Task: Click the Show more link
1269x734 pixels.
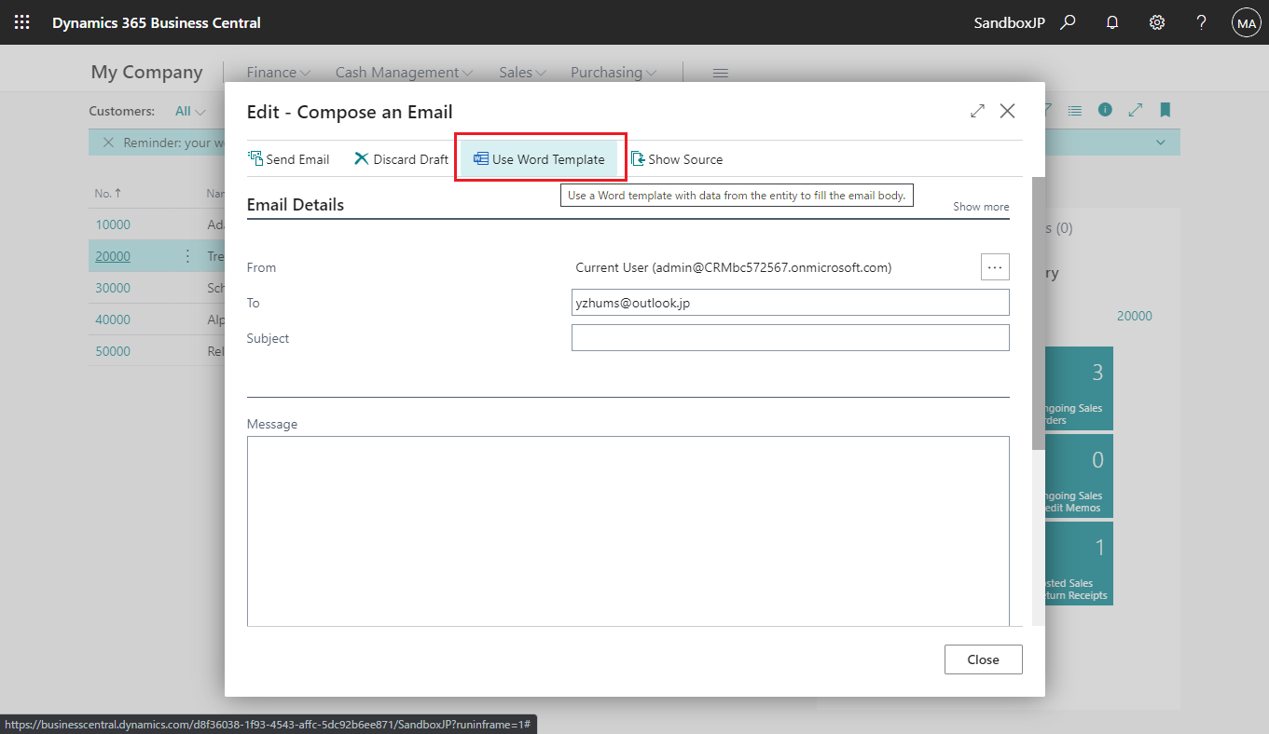Action: point(980,206)
